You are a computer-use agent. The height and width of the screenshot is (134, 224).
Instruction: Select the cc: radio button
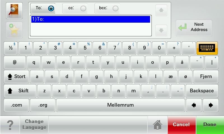83,8
